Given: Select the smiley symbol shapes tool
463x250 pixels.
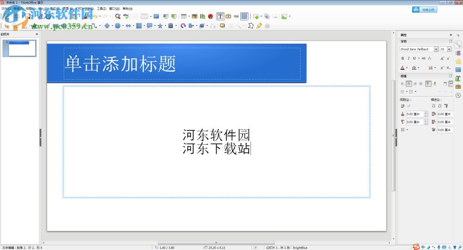Looking at the screenshot, I should (118, 26).
